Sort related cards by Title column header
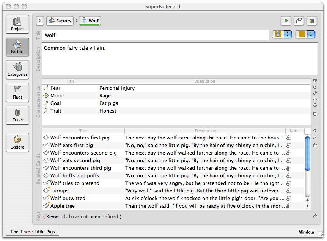The height and width of the screenshot is (241, 327). (83, 131)
